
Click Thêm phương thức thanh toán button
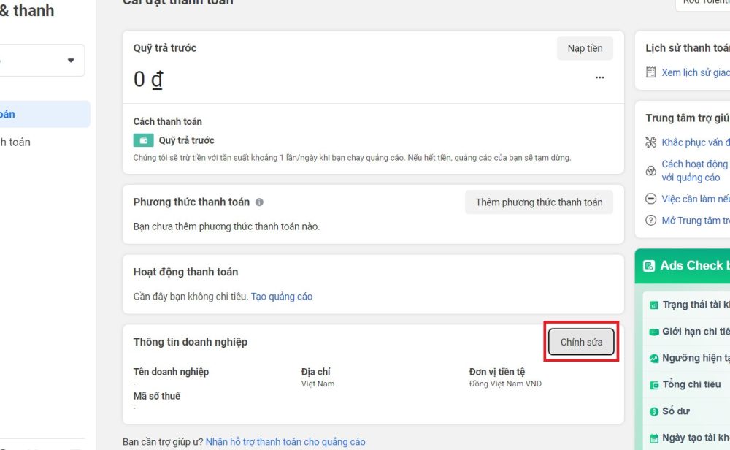tap(539, 202)
